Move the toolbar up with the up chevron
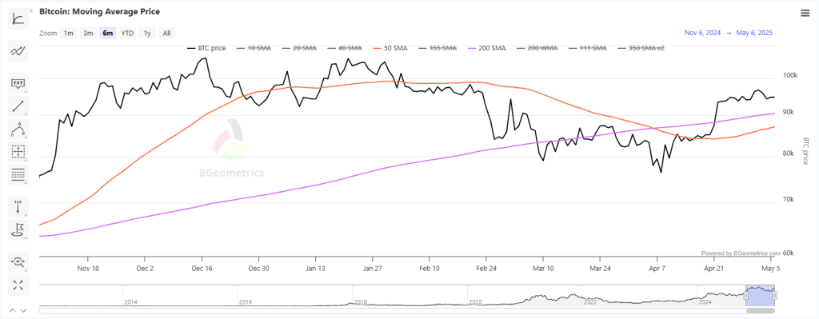819x319 pixels. click(13, 311)
